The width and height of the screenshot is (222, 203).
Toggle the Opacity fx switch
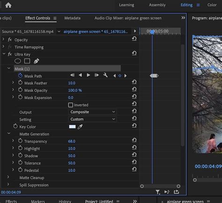[x=10, y=40]
